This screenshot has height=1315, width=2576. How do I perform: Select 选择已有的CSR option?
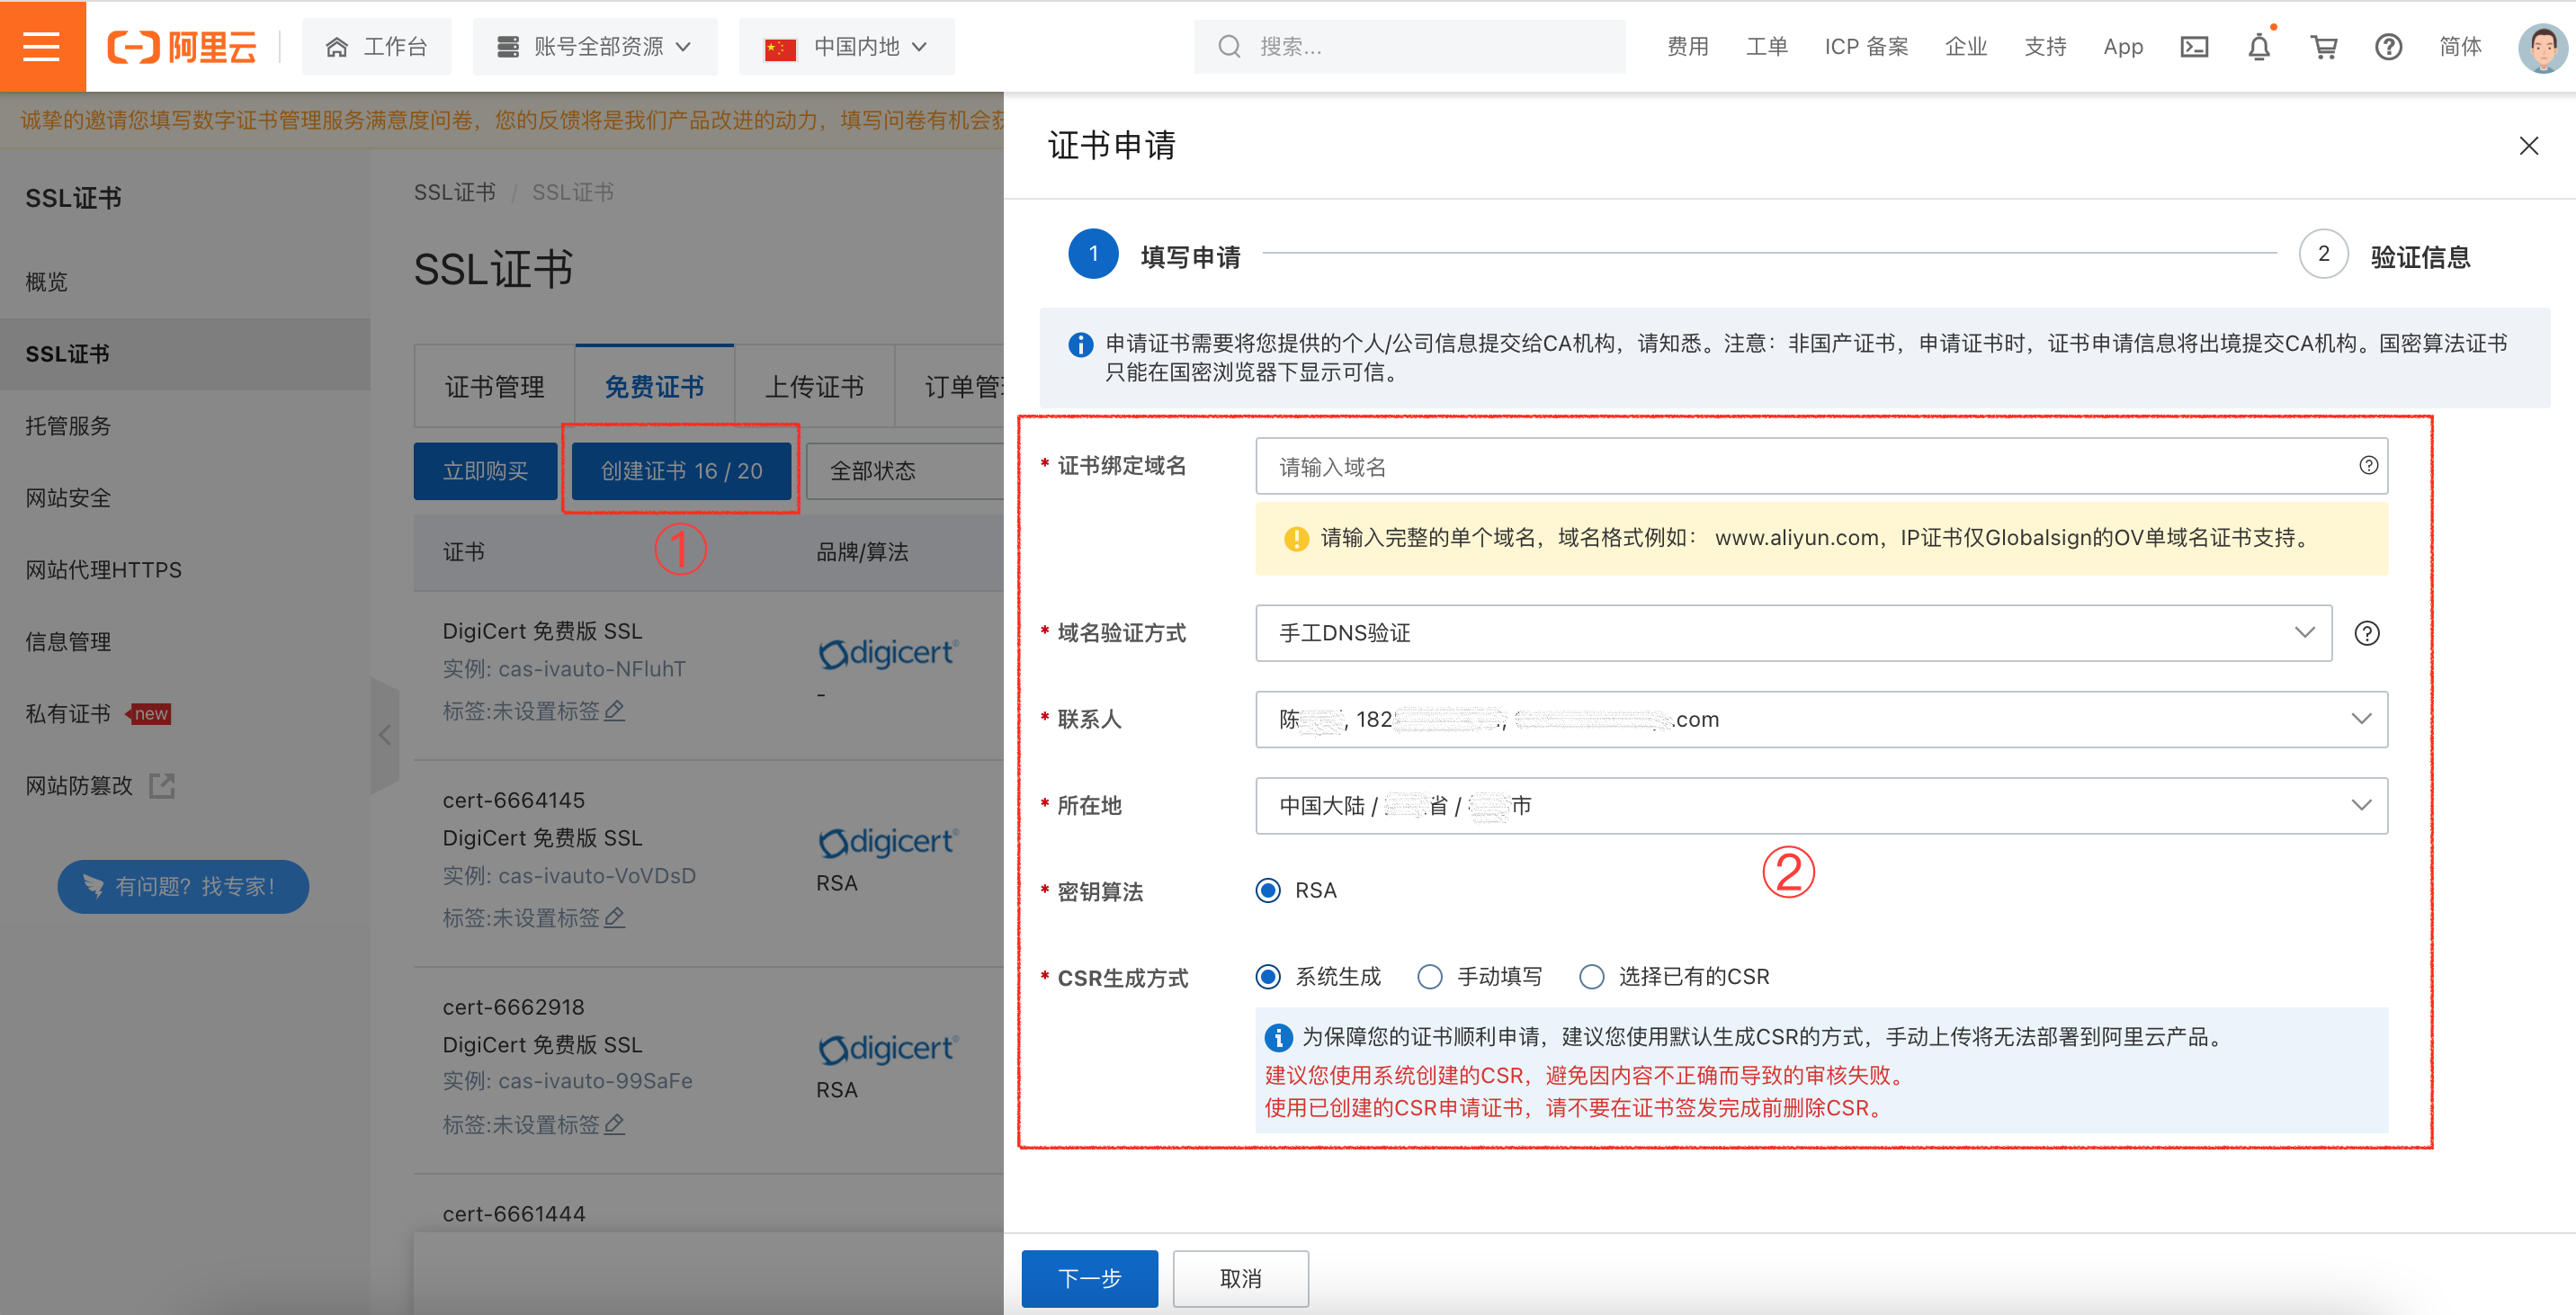point(1592,976)
